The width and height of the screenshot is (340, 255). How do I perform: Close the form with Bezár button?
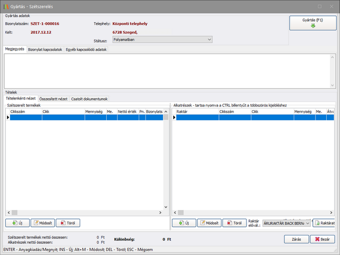[x=322, y=240]
